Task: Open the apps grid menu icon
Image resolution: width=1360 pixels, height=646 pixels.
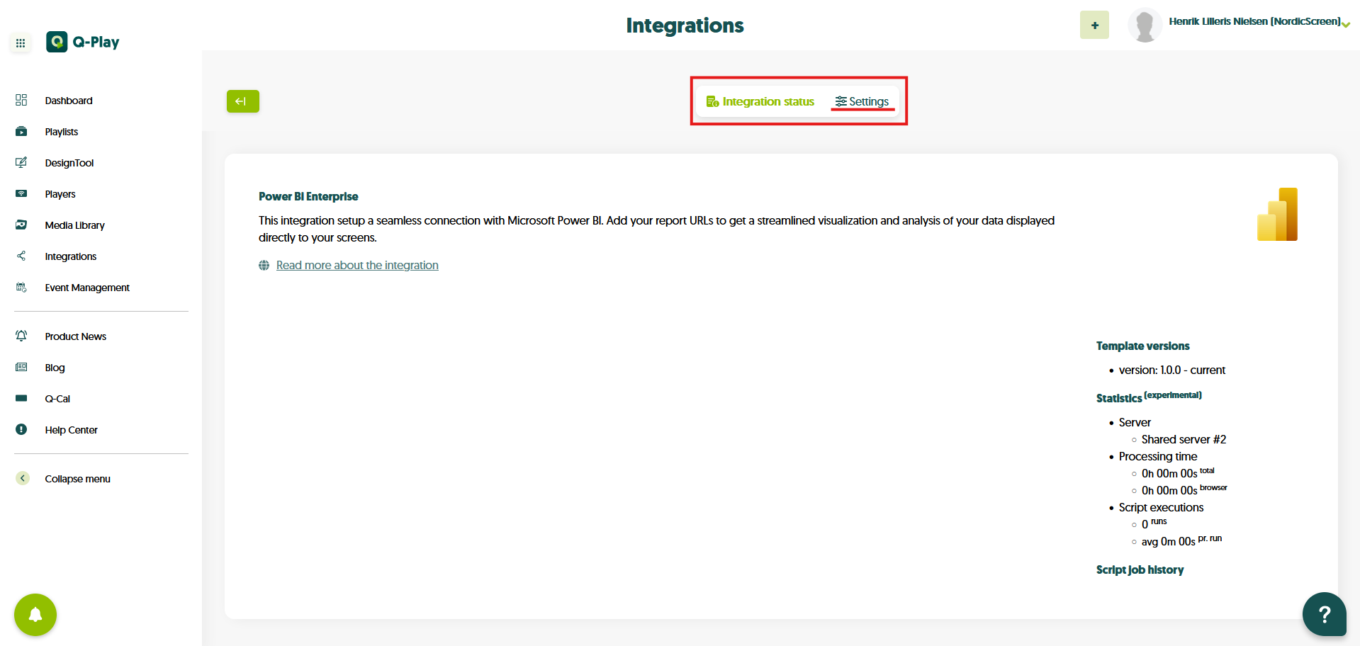Action: [21, 43]
